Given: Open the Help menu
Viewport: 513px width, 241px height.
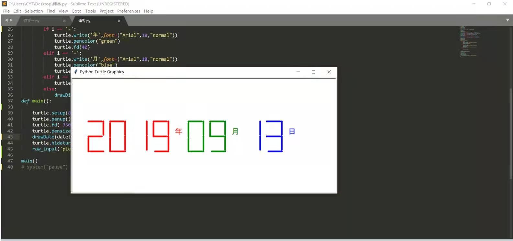Looking at the screenshot, I should tap(149, 11).
